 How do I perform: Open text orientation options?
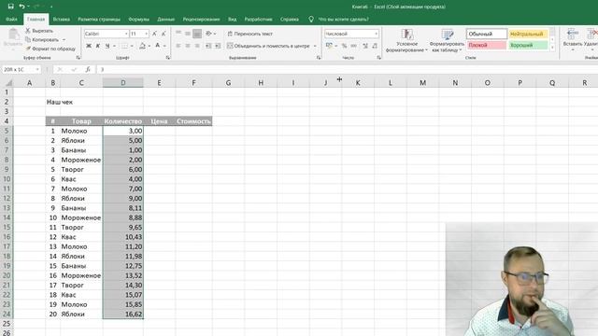pos(209,34)
